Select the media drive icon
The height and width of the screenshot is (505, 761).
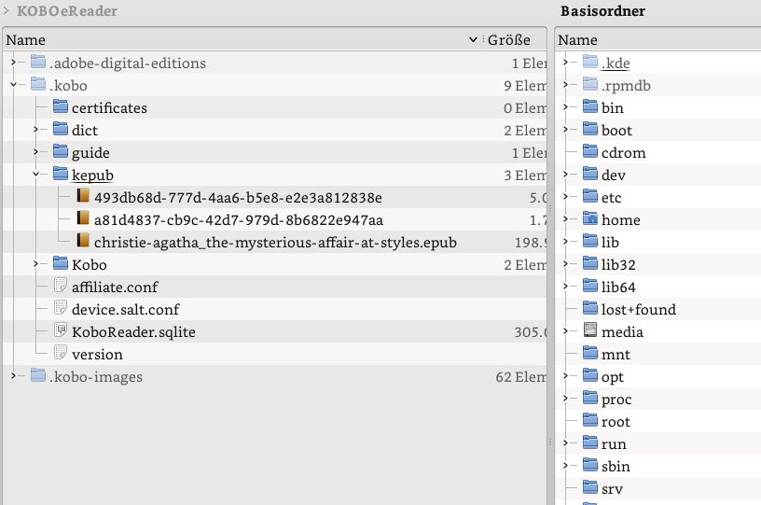pyautogui.click(x=590, y=331)
